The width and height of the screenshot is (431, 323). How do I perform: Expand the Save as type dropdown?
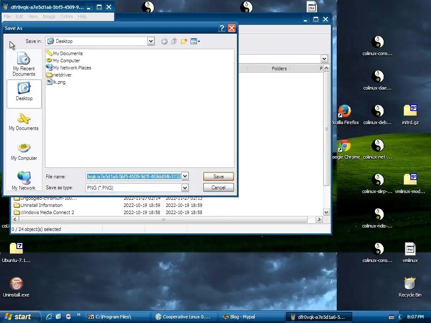point(185,188)
